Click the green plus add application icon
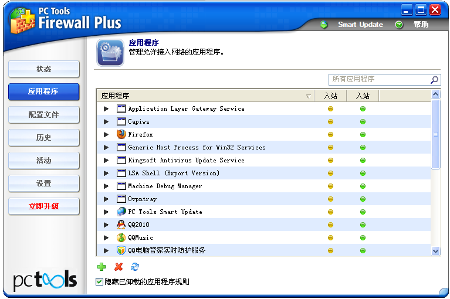 [x=102, y=267]
